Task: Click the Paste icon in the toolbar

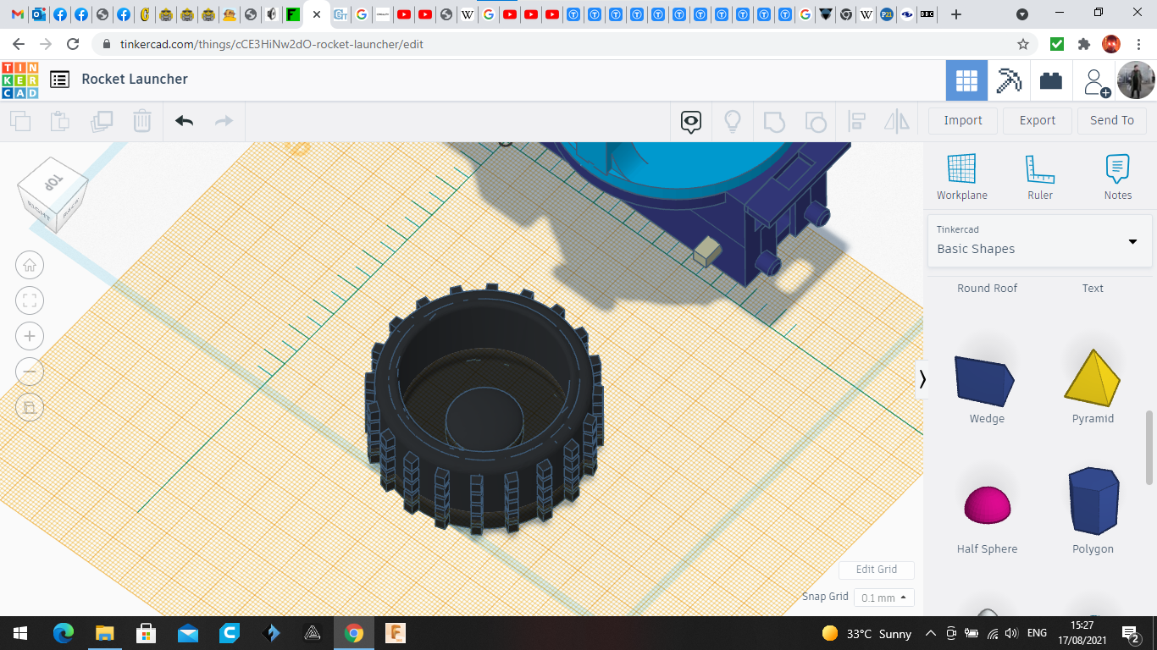Action: (x=60, y=121)
